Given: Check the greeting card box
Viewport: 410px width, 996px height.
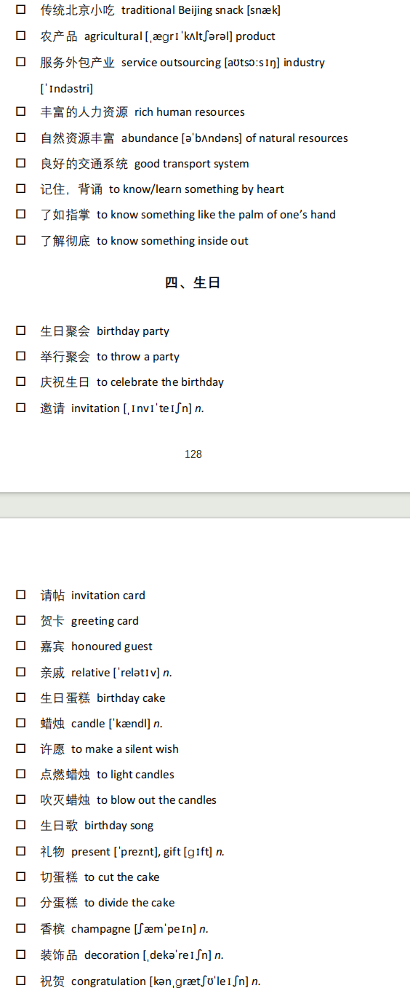Looking at the screenshot, I should 21,620.
